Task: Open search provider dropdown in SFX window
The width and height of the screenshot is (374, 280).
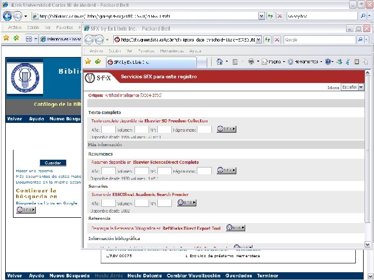Action: [x=367, y=39]
